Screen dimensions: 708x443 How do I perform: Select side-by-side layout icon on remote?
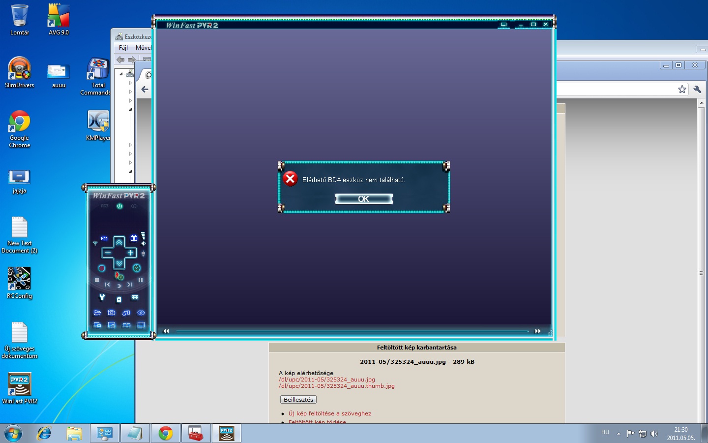tap(126, 325)
